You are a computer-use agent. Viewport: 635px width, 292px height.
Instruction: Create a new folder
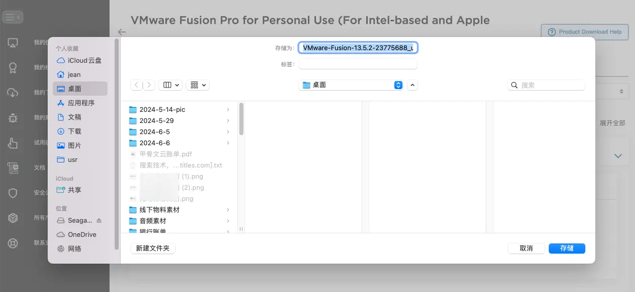coord(153,248)
